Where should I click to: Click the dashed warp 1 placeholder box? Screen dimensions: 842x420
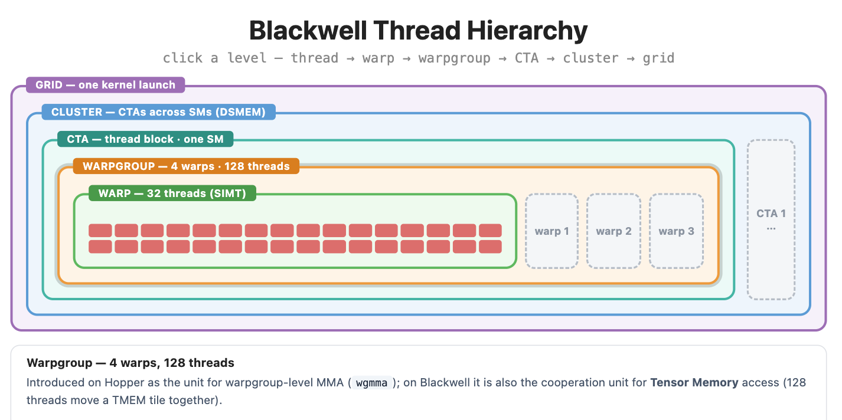pos(551,231)
